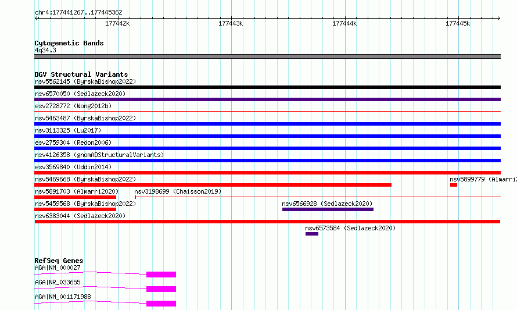The image size is (517, 310).
Task: Select thin red line of nsv3198699
Action: pyautogui.click(x=318, y=197)
